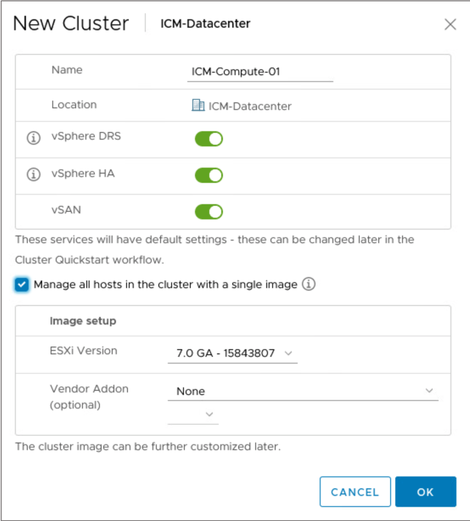The height and width of the screenshot is (521, 470).
Task: Click the ICM-Datacenter location datacenter icon
Action: coord(198,105)
